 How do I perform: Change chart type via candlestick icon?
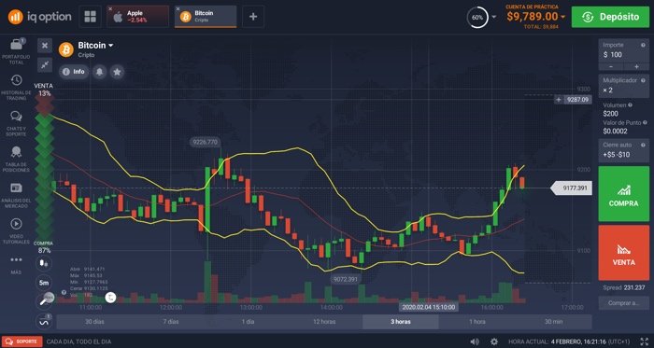click(x=44, y=263)
